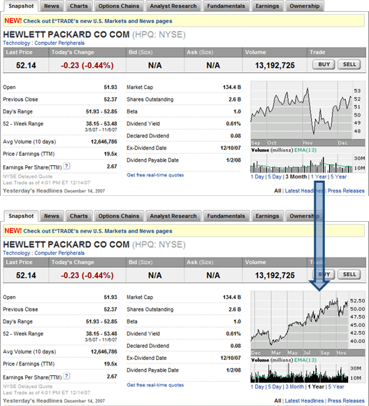Click the Yesterday's Headlines heading in the upper copy
369x406 pixels.
click(33, 191)
